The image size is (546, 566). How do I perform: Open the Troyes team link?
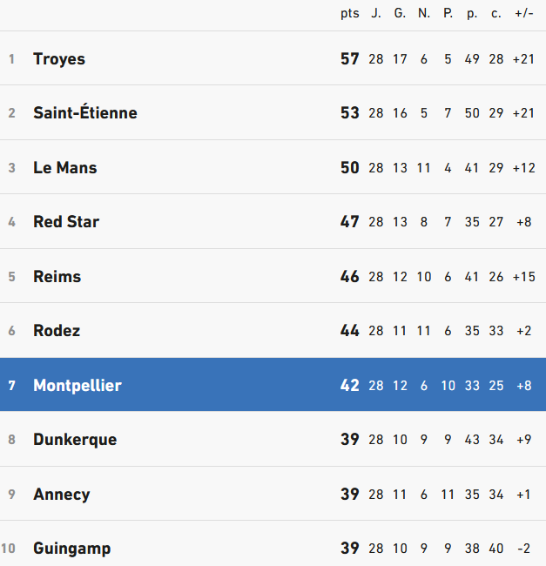click(x=59, y=59)
